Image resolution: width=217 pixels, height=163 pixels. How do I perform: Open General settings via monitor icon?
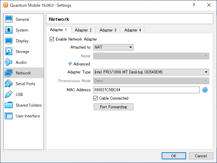9,19
